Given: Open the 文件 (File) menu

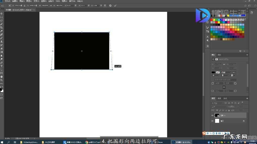Looking at the screenshot, I should [8, 1].
